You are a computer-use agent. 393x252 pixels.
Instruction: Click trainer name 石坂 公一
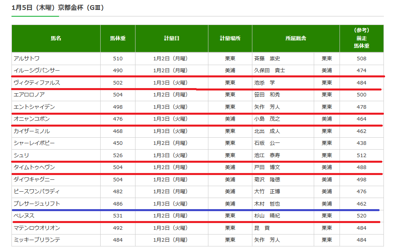[267, 143]
